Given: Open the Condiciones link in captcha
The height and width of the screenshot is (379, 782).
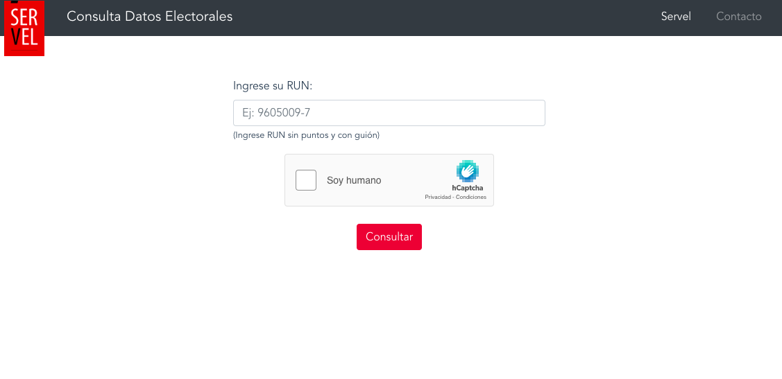Looking at the screenshot, I should click(x=473, y=197).
